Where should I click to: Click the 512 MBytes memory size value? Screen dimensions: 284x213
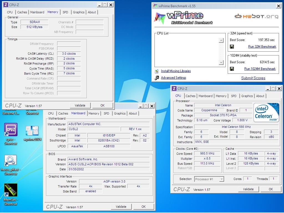[x=34, y=27]
